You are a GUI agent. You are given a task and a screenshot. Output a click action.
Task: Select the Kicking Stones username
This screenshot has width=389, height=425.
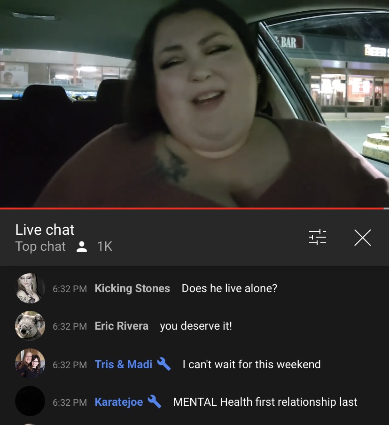pos(132,288)
